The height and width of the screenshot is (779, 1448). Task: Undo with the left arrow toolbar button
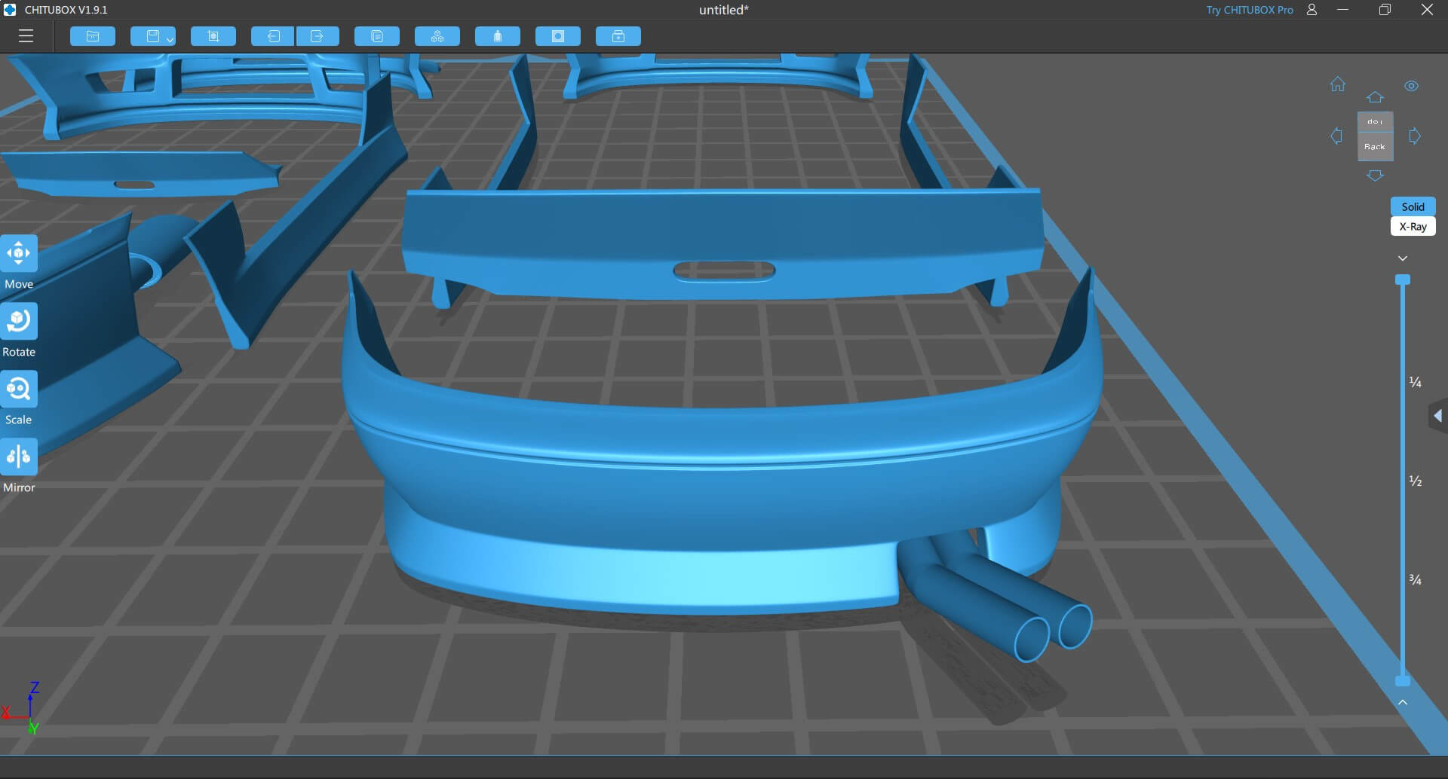click(x=272, y=36)
